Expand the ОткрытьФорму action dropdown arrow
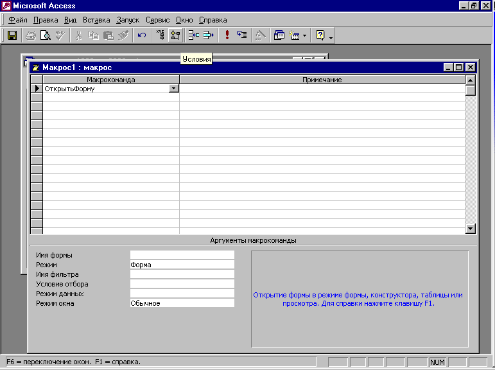 [x=173, y=89]
